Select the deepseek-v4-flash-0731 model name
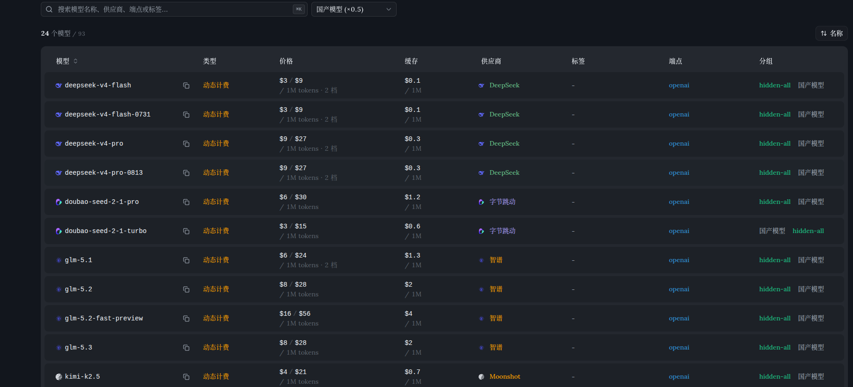This screenshot has height=387, width=853. pos(108,115)
